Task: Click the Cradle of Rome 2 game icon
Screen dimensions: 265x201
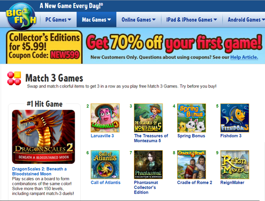Action: click(x=192, y=164)
